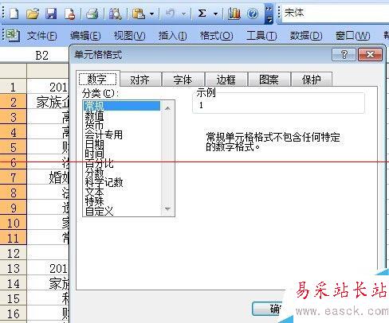Select 文本 in the category list
Screen dimensions: 389x323
click(x=122, y=192)
